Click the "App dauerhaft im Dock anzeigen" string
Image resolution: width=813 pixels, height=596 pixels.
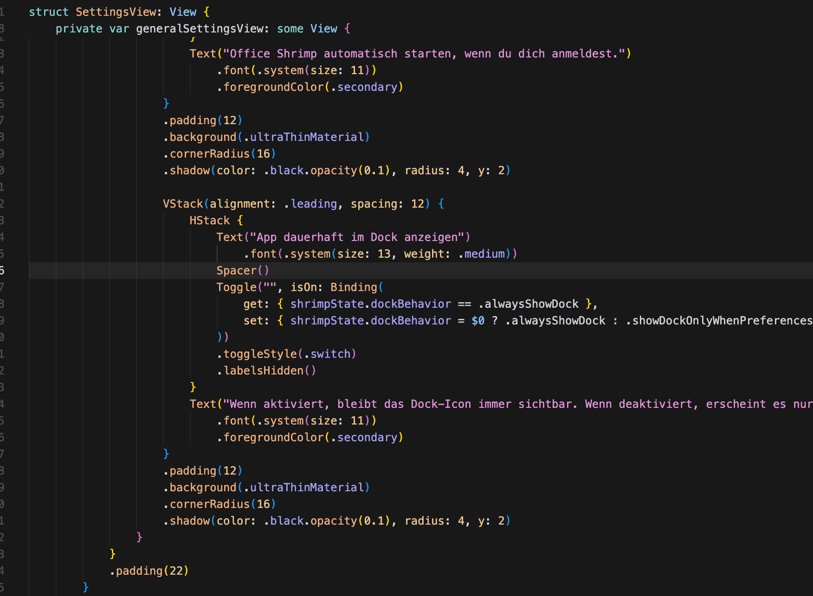click(x=357, y=237)
